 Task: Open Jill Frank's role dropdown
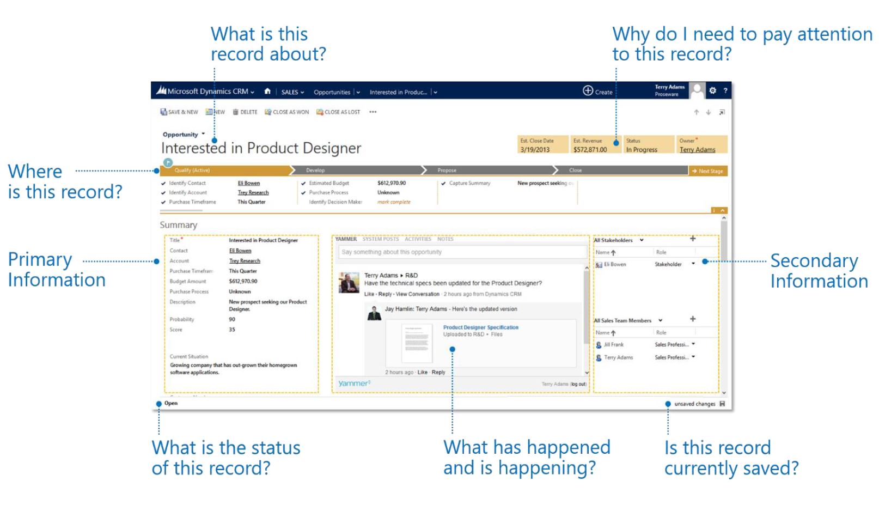[x=693, y=344]
